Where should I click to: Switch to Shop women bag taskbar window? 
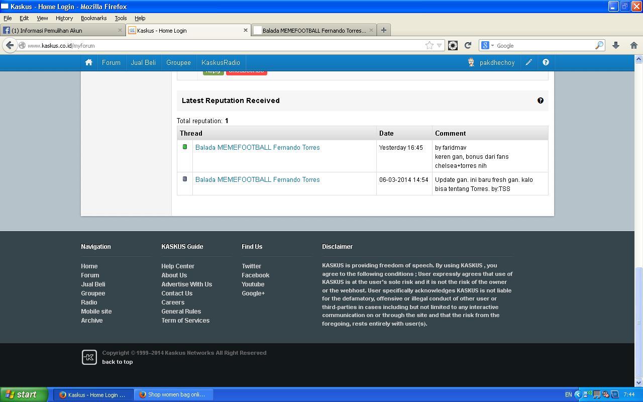pyautogui.click(x=174, y=394)
